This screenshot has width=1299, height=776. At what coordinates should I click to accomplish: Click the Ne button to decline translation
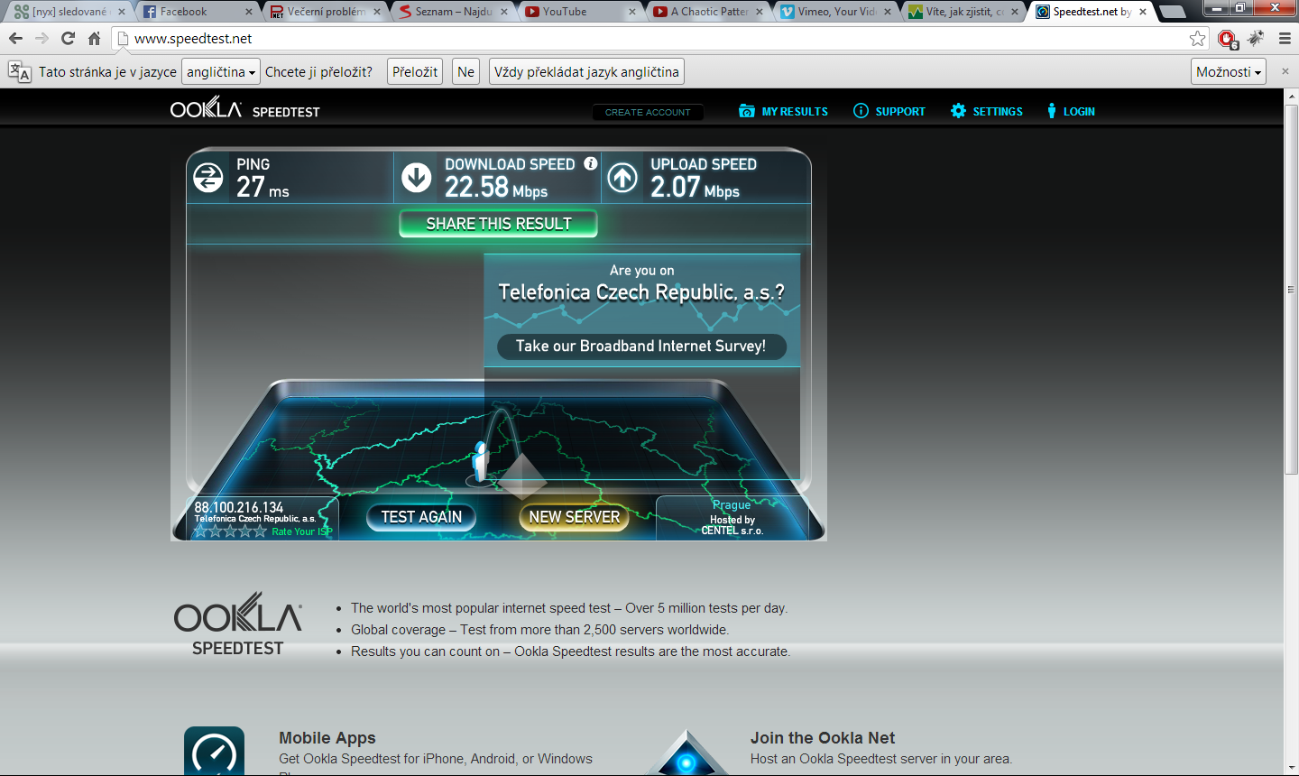[465, 71]
